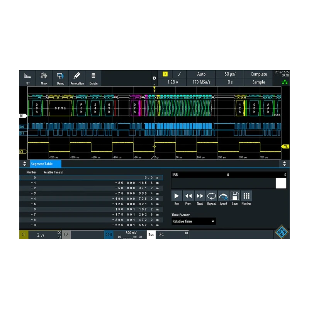Select segment row -3 in table
The width and height of the screenshot is (309, 309).
tap(91, 194)
